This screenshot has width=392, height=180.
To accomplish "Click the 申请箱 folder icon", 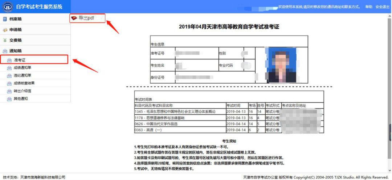I will click(x=5, y=30).
